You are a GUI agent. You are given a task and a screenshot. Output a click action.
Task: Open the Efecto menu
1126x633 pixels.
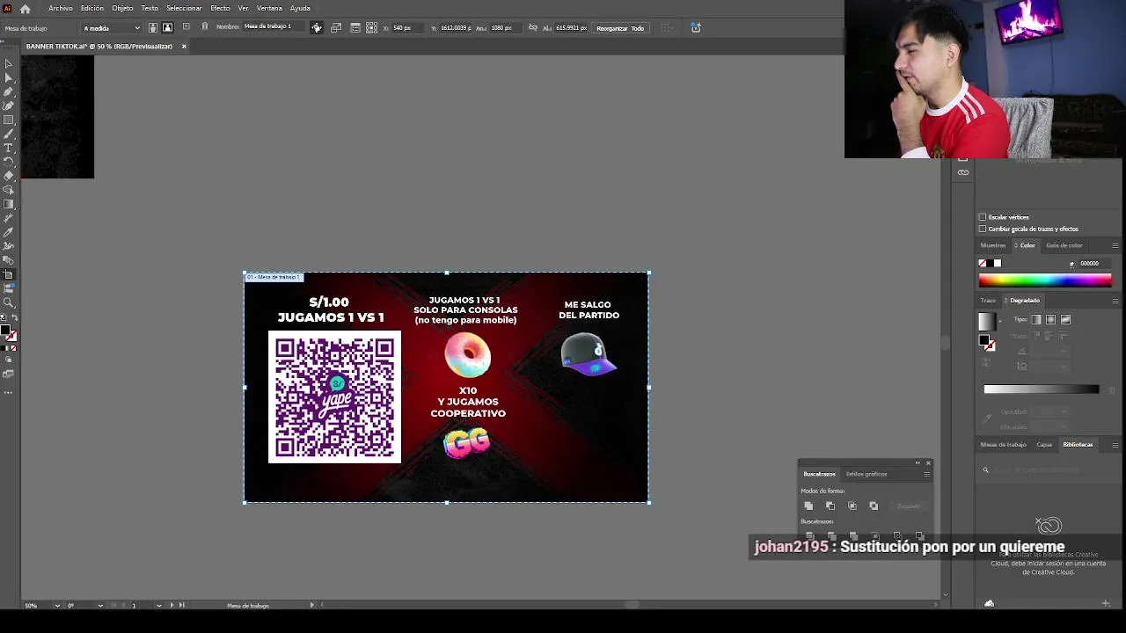click(220, 8)
